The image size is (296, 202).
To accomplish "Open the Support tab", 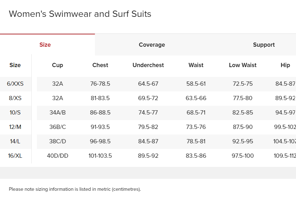I will pos(264,45).
